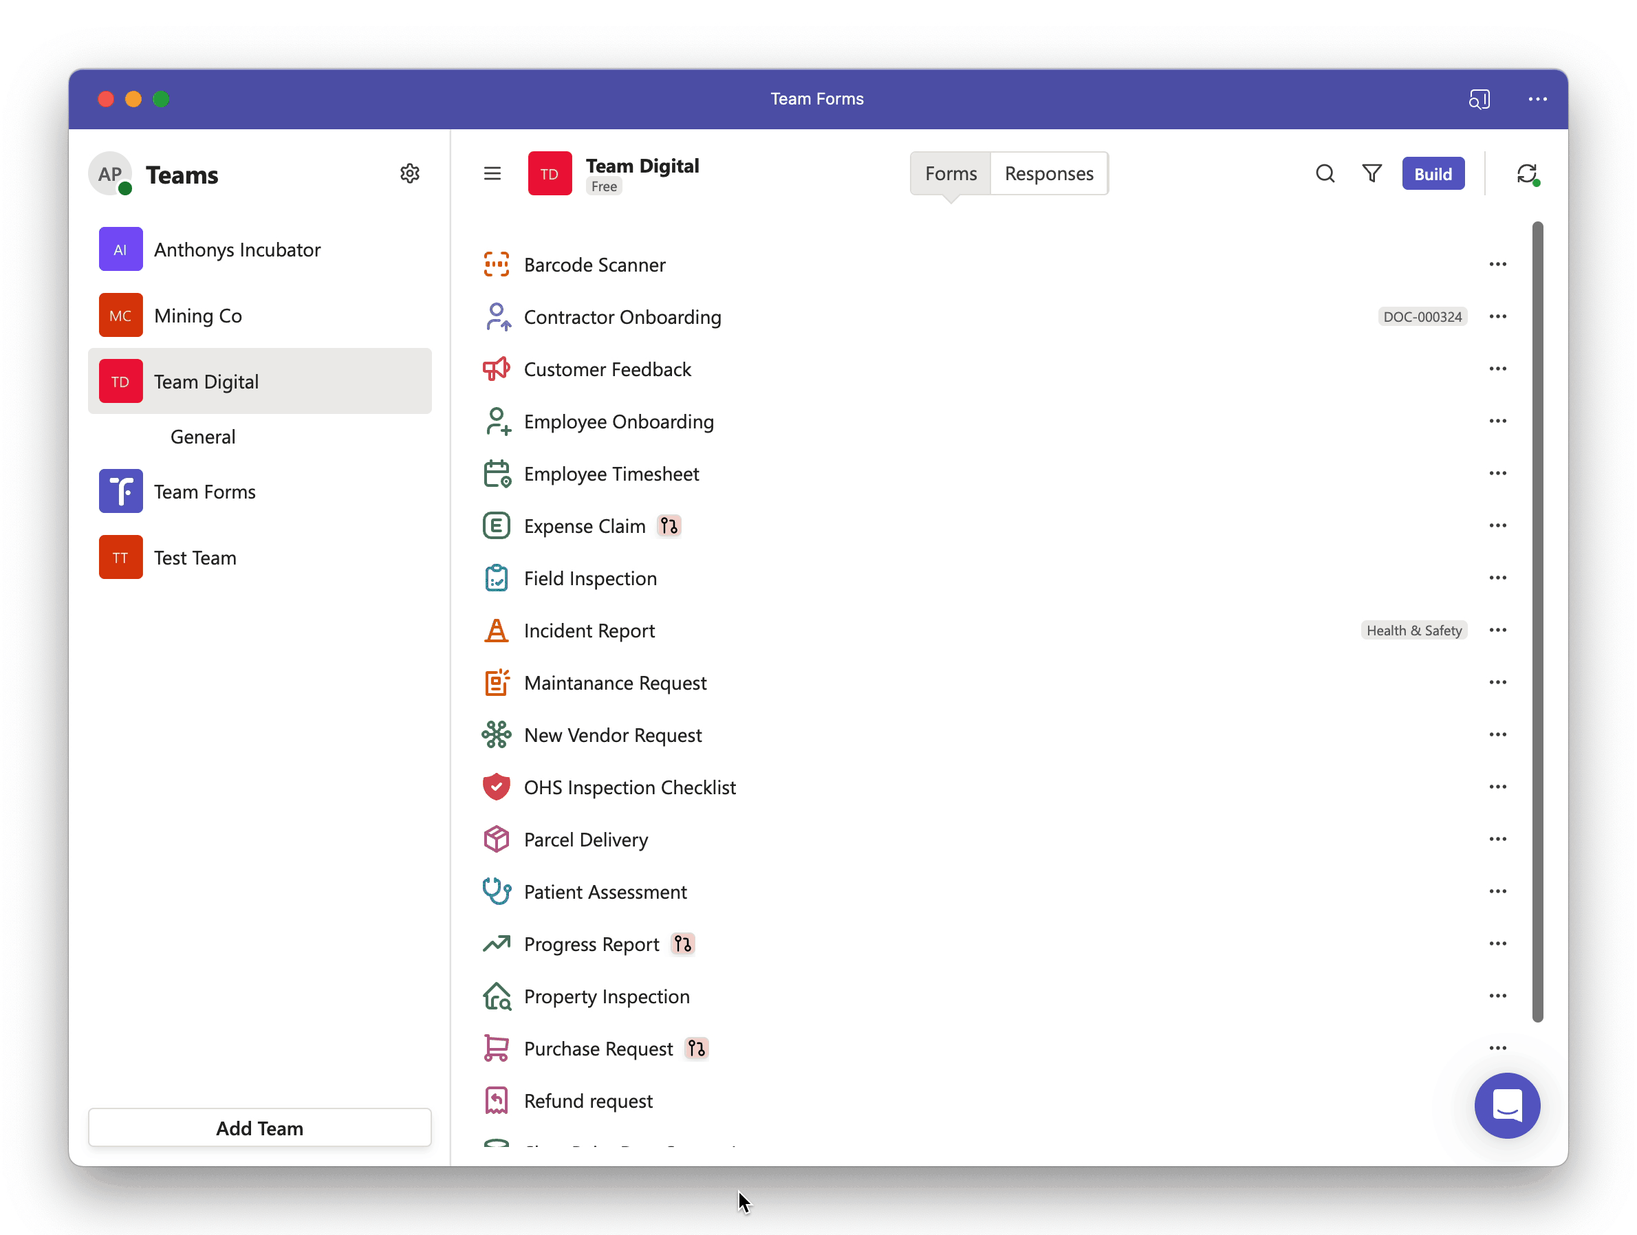Click the forms list vertical scrollbar
The image size is (1637, 1235).
tap(1537, 622)
